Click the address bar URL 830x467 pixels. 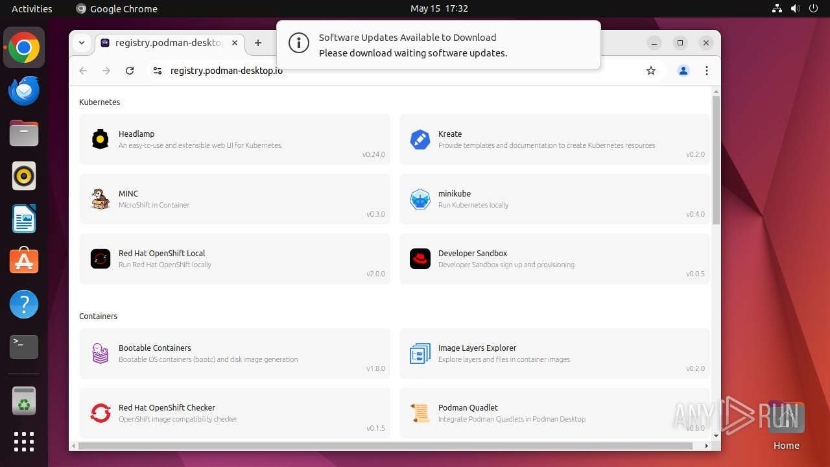tap(226, 71)
